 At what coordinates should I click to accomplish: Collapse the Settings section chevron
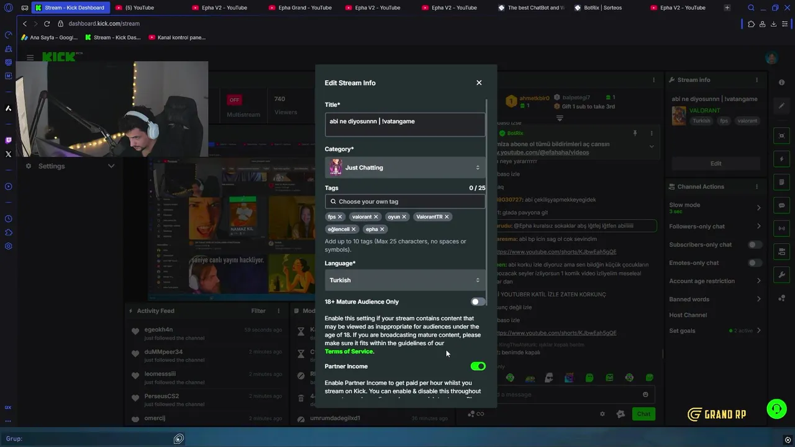click(x=111, y=166)
